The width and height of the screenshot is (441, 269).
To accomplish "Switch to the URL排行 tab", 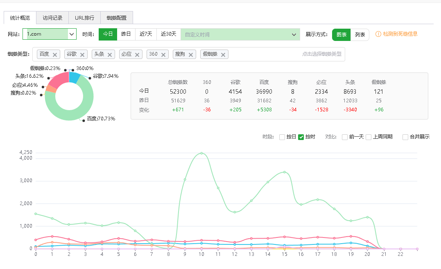I will pyautogui.click(x=84, y=18).
